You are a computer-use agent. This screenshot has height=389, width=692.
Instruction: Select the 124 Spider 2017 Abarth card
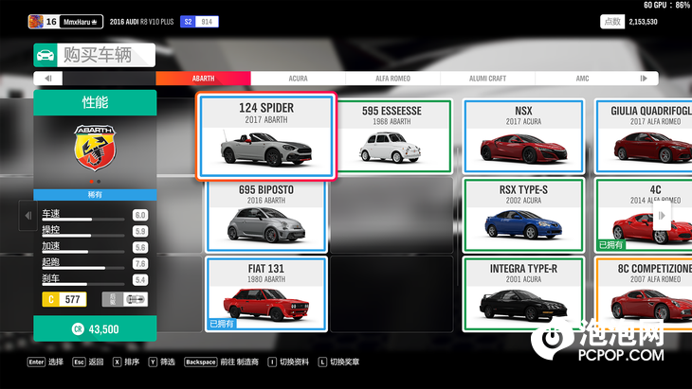266,136
